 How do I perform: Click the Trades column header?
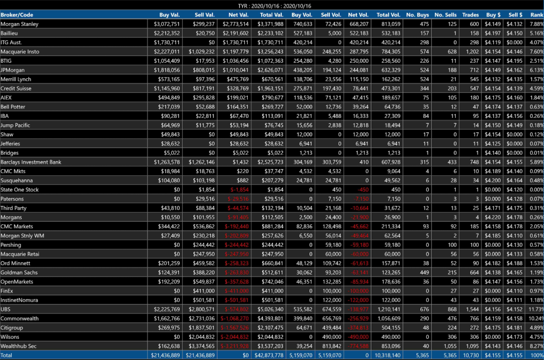coord(471,15)
